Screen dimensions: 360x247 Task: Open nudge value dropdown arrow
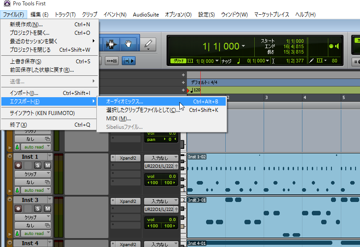point(267,61)
